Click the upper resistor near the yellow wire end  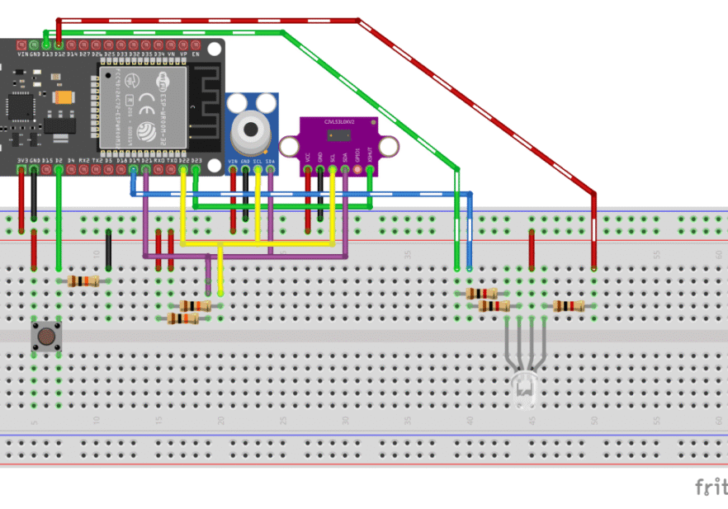(x=195, y=306)
